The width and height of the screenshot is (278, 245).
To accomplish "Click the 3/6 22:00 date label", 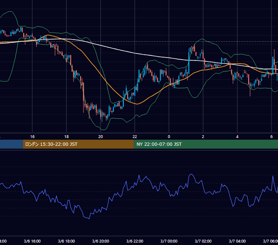I will 135,241.
